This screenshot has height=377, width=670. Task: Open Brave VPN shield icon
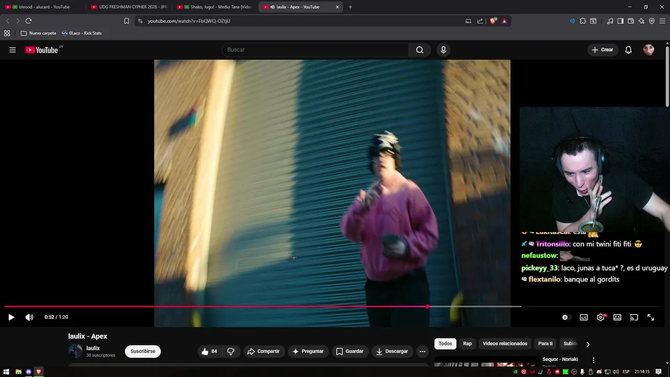(x=652, y=21)
